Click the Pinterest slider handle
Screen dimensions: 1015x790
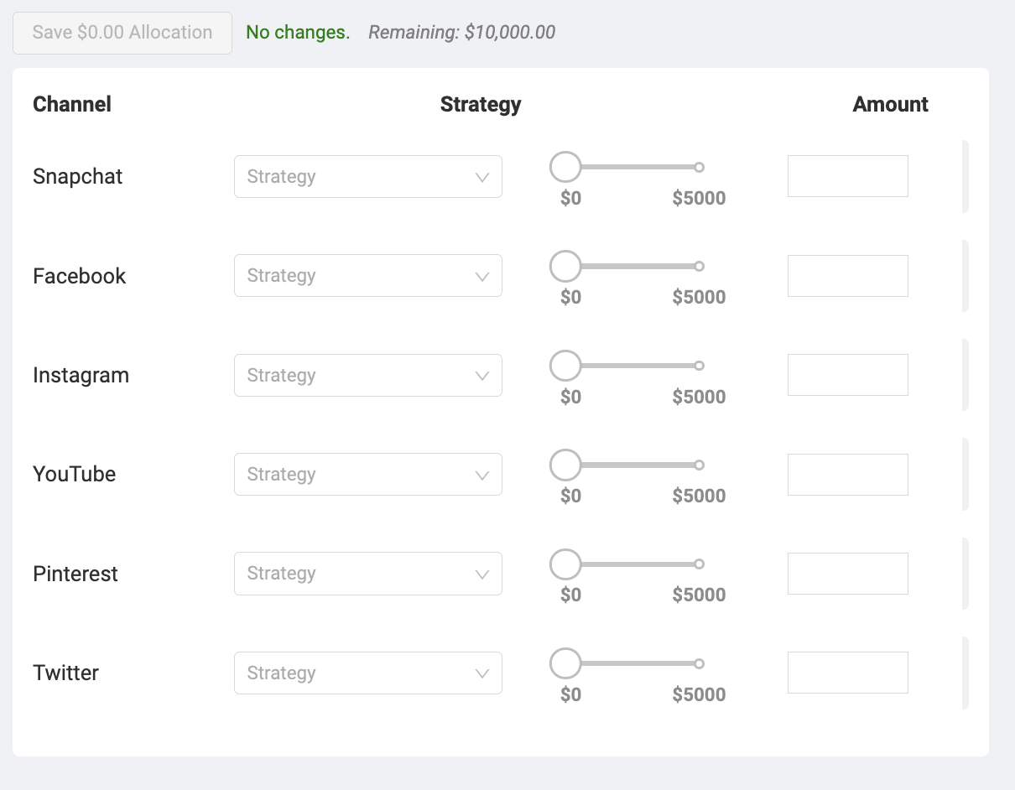565,564
